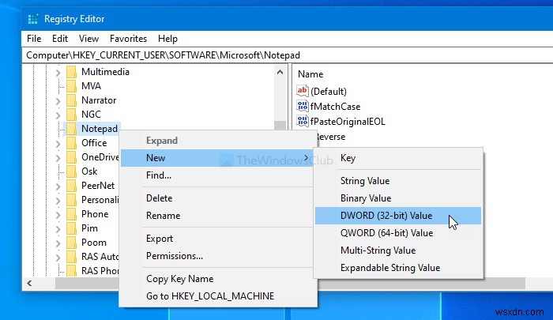Viewport: 553px width, 320px height.
Task: Select the fMatchCase value name
Action: pyautogui.click(x=335, y=107)
